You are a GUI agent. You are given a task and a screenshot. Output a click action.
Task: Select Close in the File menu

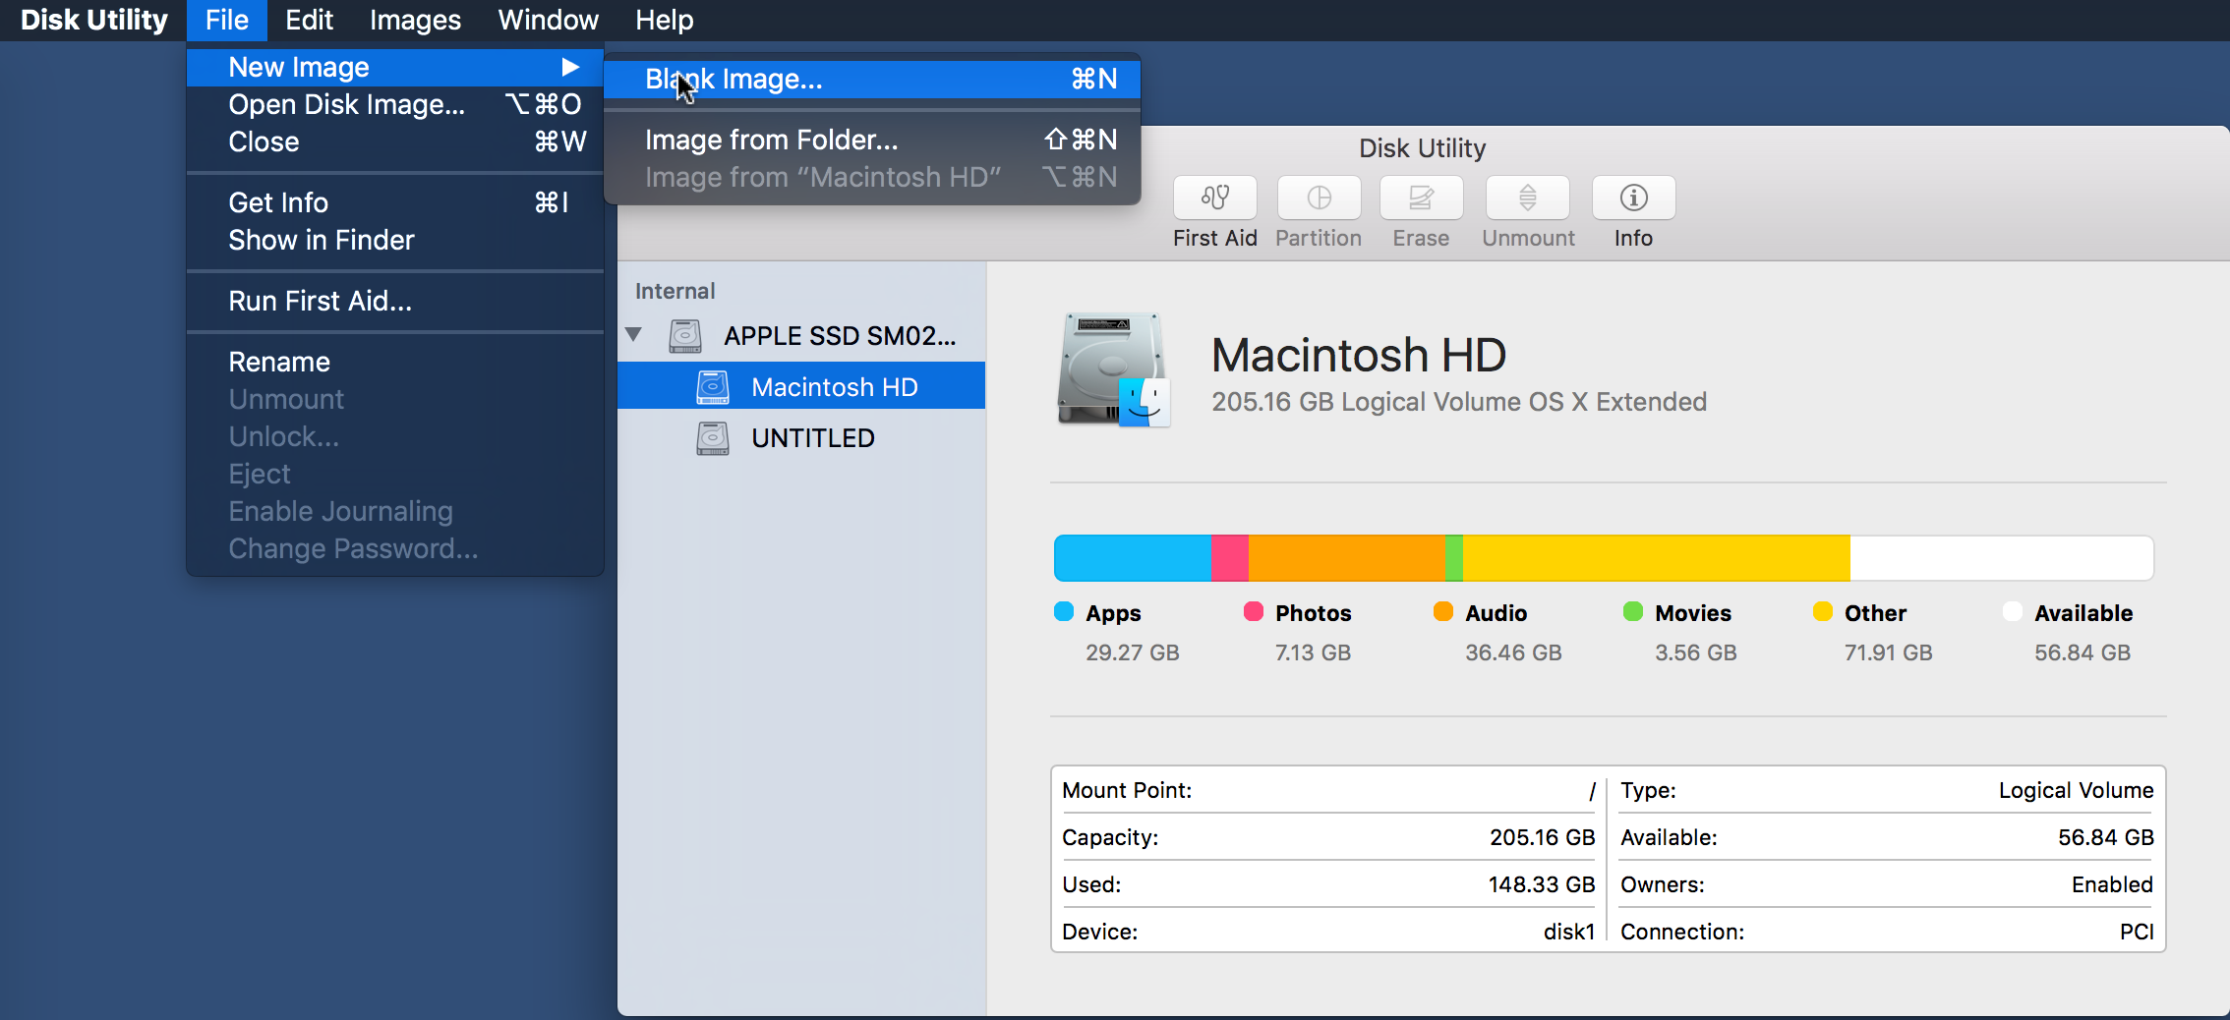coord(395,142)
